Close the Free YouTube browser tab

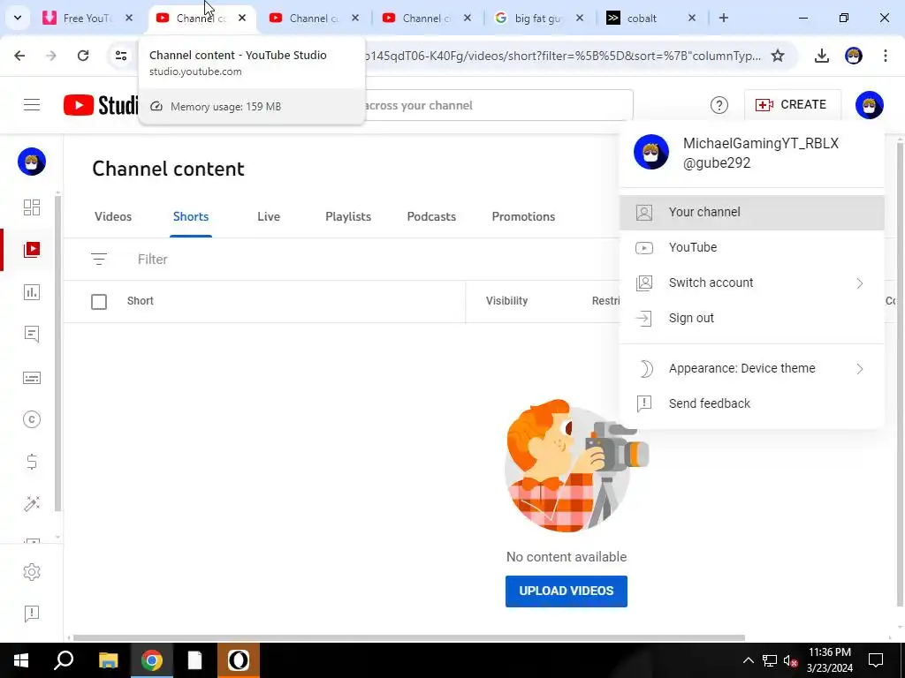[129, 18]
